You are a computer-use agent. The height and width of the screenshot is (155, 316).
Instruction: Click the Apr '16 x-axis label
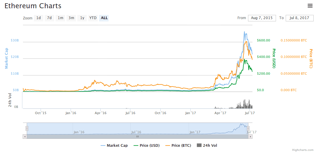(x=100, y=113)
